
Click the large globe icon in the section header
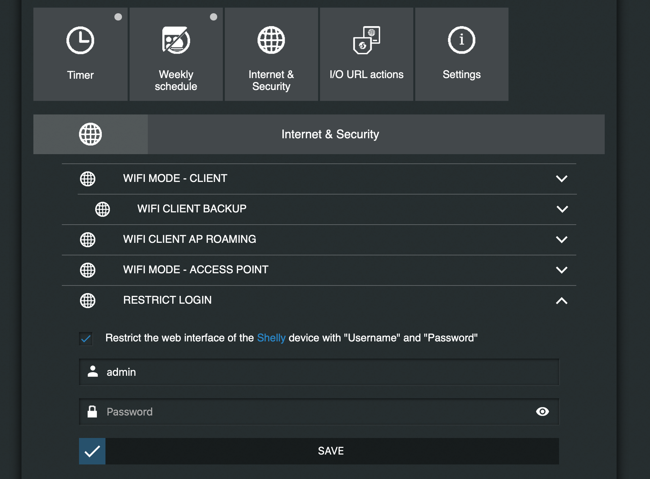(90, 134)
